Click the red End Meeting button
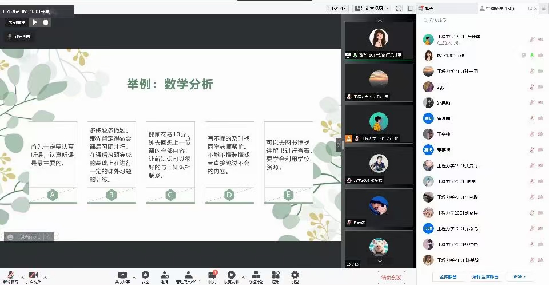The width and height of the screenshot is (549, 285). 391,277
